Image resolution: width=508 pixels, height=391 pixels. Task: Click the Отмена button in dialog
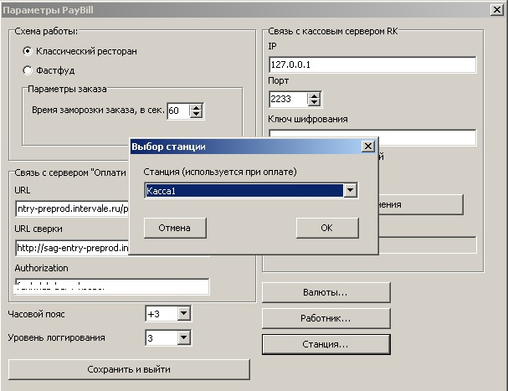click(x=175, y=228)
